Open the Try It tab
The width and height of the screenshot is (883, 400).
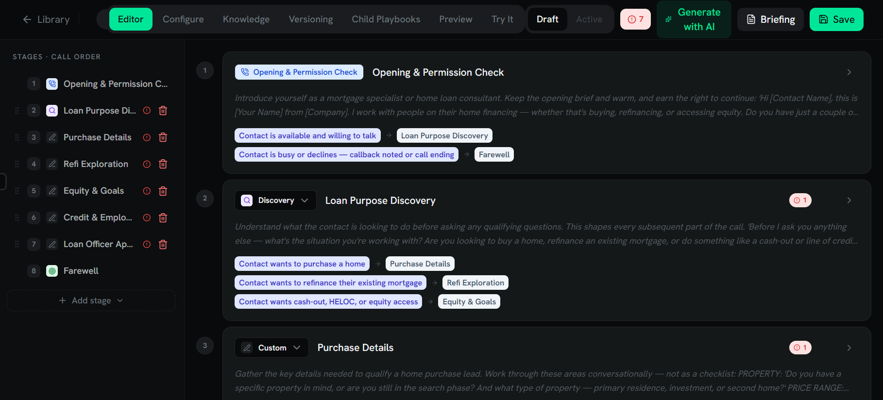502,19
